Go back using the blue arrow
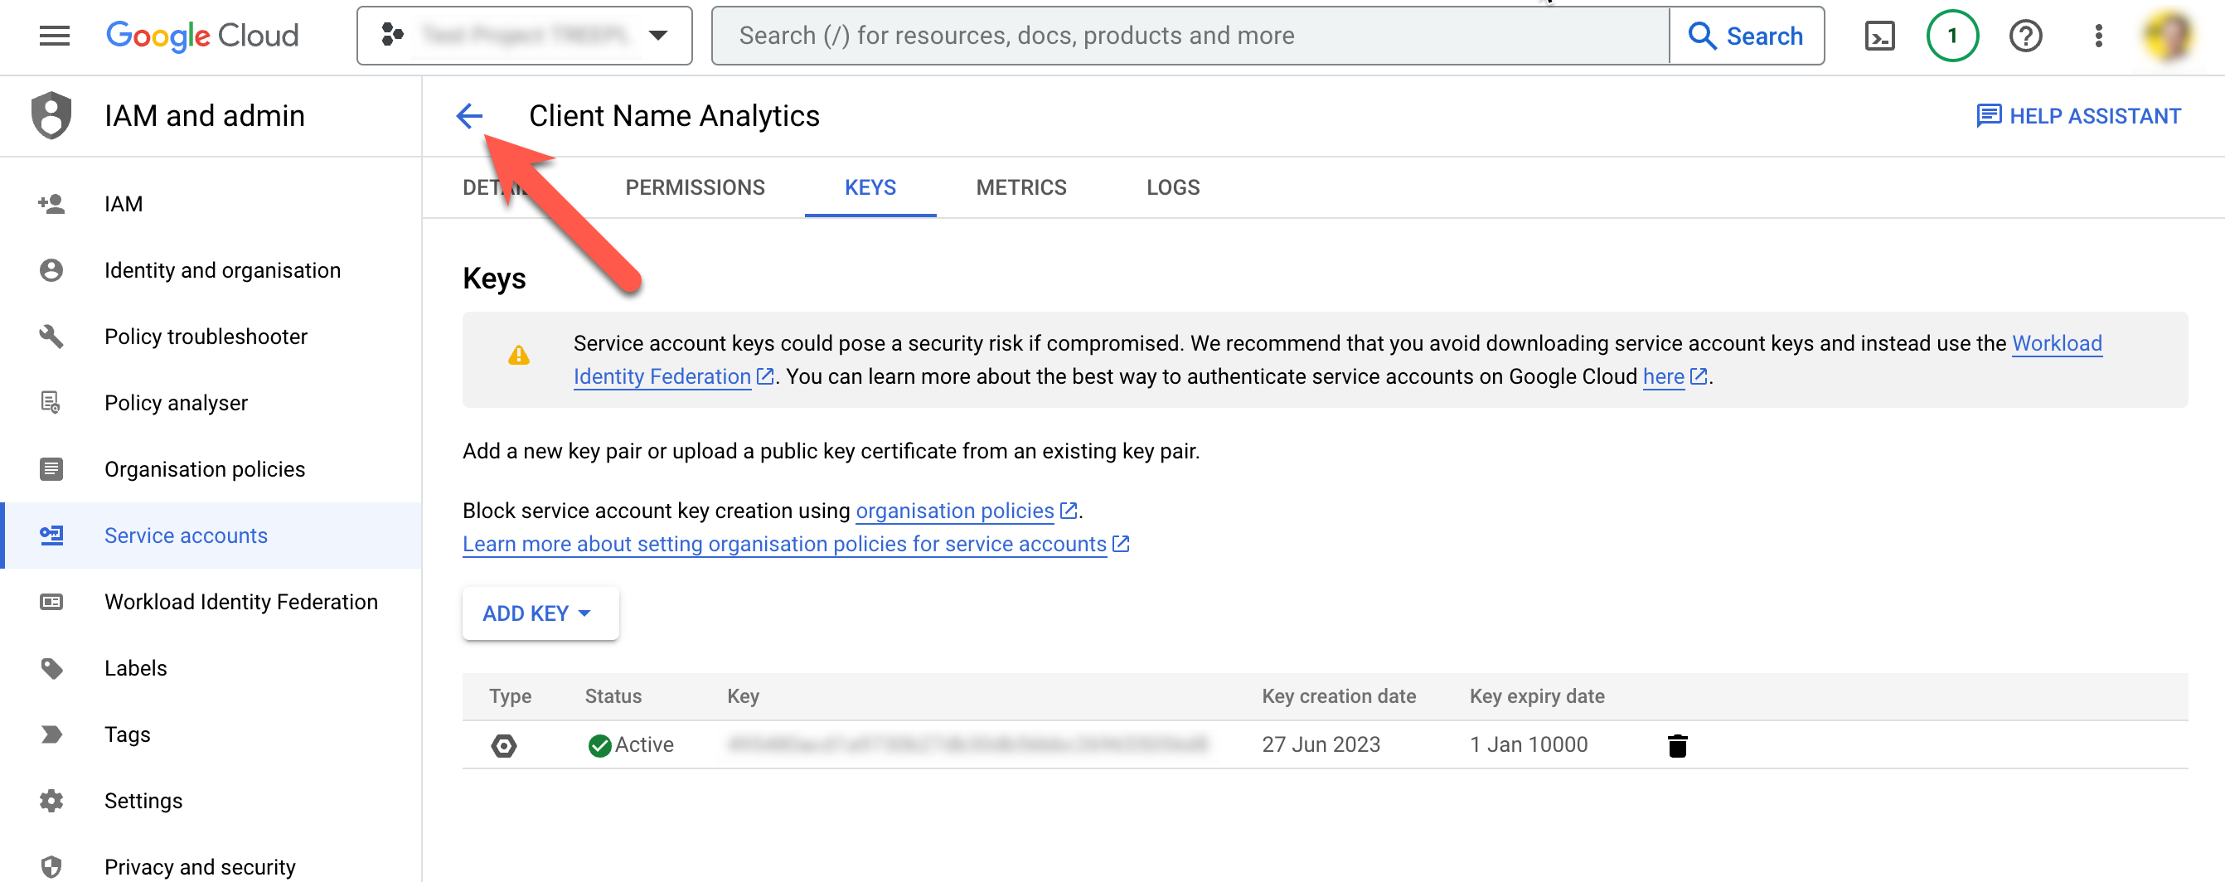Screen dimensions: 2225x882 (x=469, y=116)
